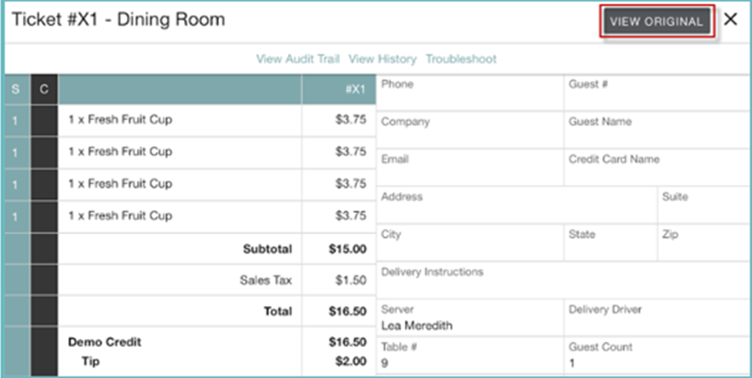This screenshot has width=752, height=378.
Task: Click the Troubleshoot link
Action: (461, 59)
